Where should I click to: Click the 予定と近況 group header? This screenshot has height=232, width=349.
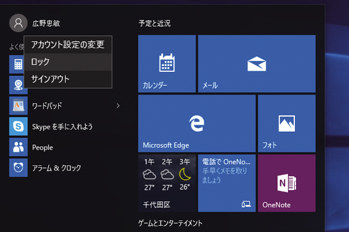tap(155, 23)
